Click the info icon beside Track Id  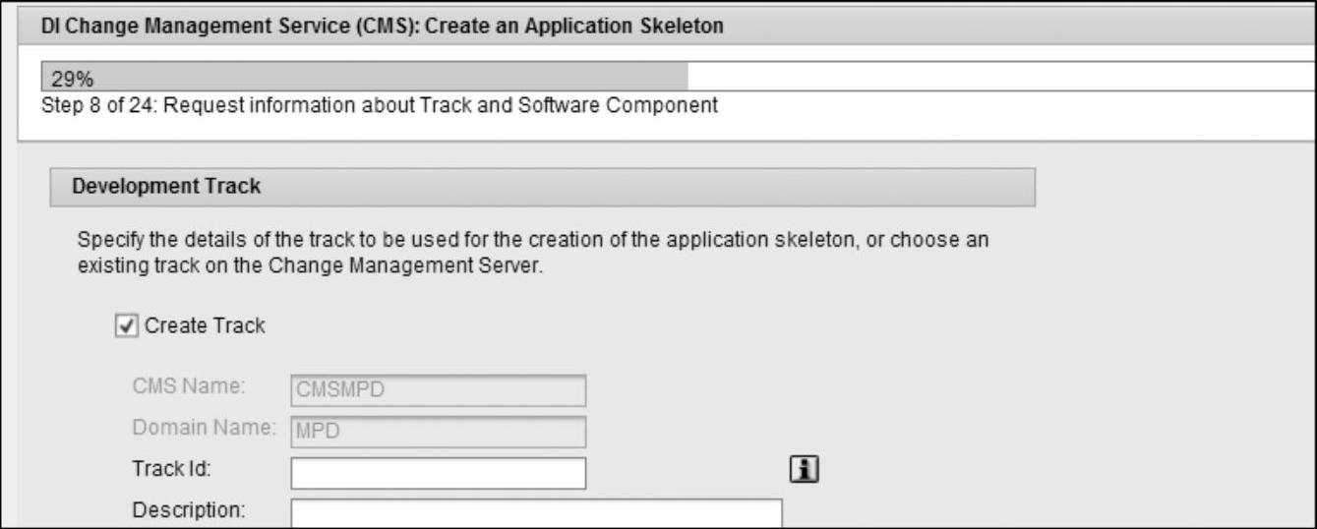[x=806, y=471]
